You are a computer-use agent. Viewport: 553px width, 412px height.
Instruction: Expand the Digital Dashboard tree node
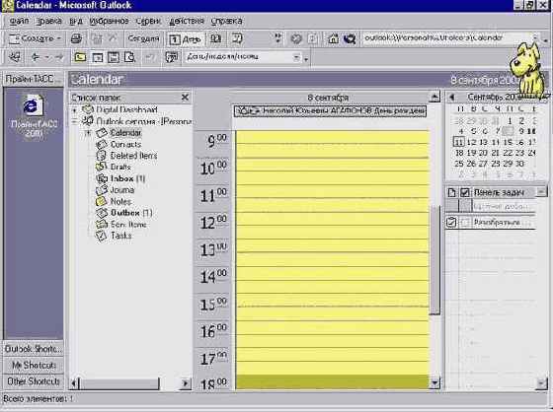click(74, 110)
